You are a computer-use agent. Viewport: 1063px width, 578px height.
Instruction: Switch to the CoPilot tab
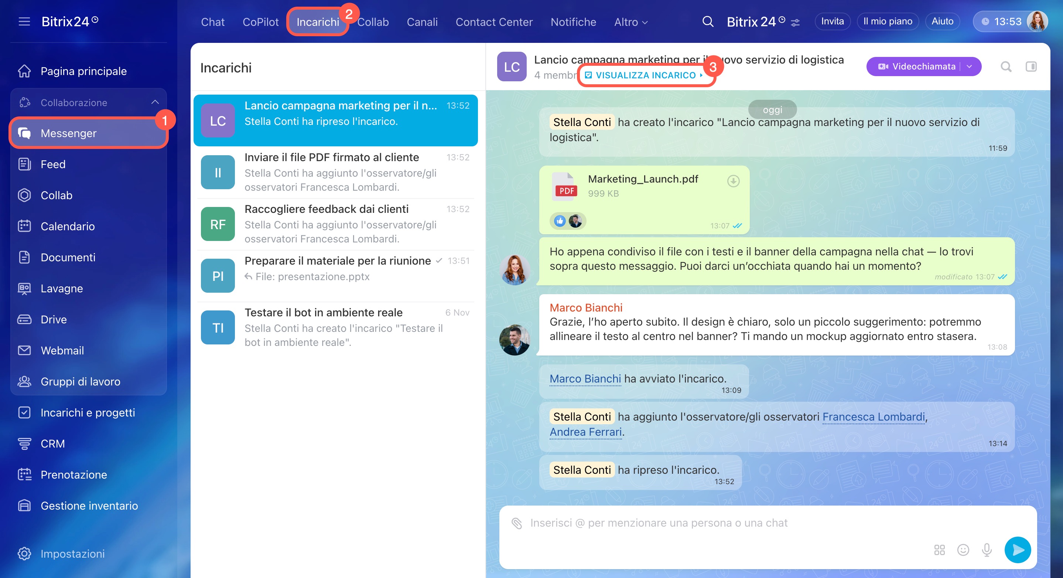tap(260, 22)
